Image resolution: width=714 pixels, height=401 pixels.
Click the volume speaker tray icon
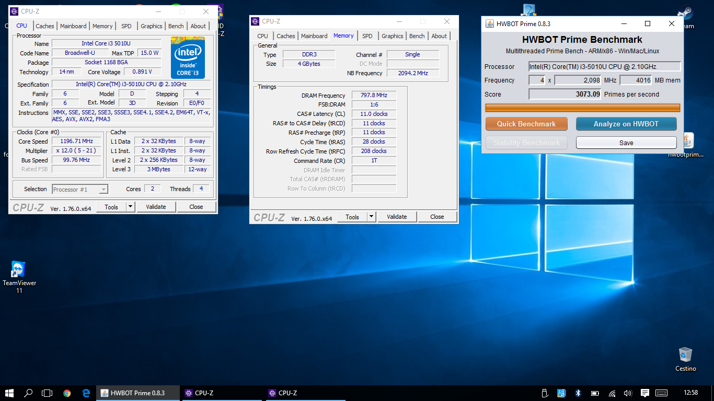pos(628,393)
